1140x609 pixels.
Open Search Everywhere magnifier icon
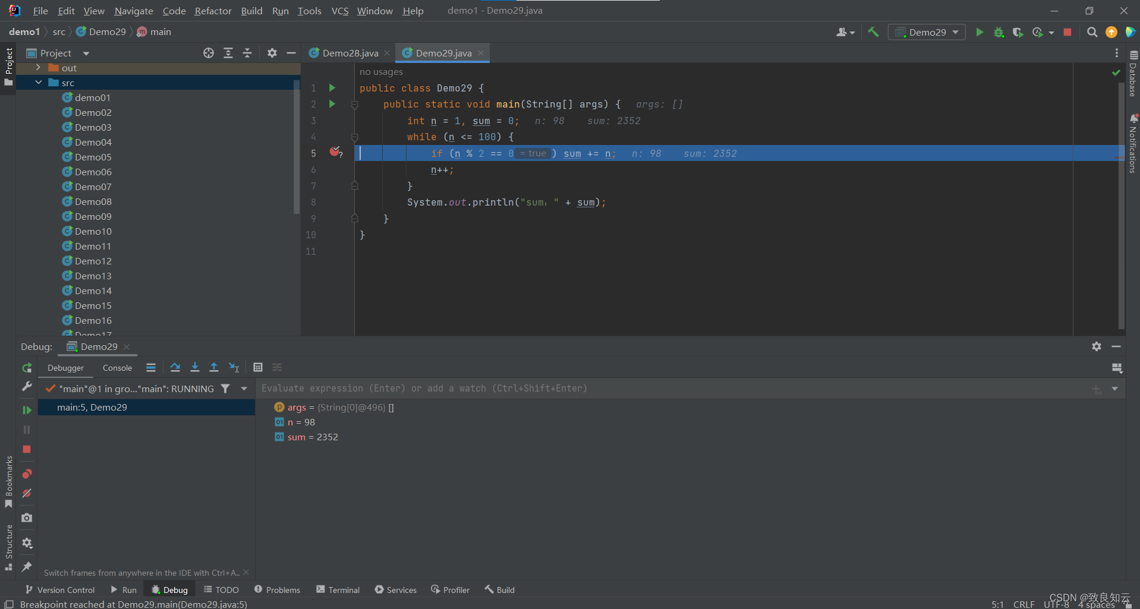[x=1092, y=32]
